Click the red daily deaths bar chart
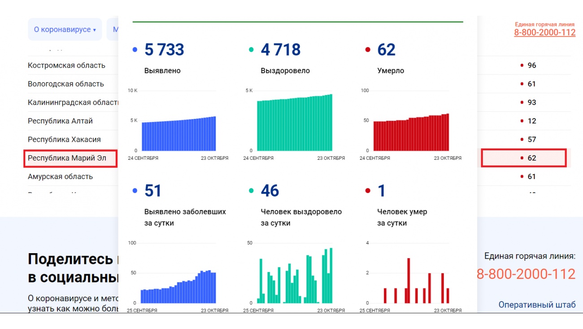 click(x=411, y=281)
